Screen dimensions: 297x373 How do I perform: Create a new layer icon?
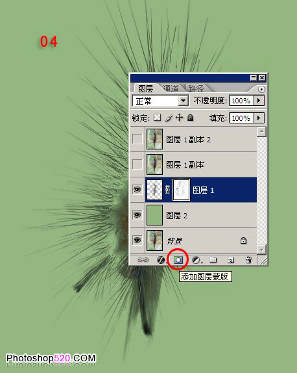tap(231, 260)
